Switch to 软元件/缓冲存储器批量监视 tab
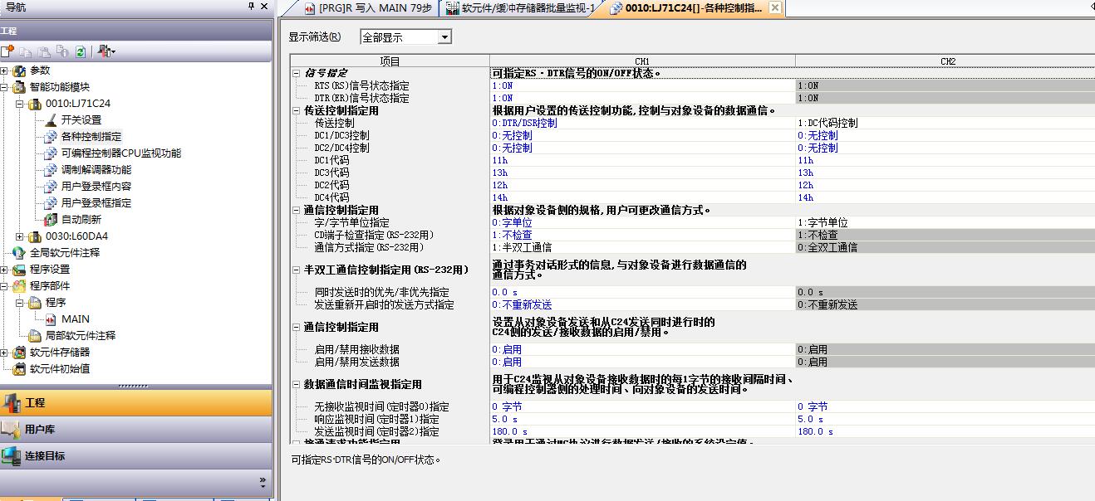 520,8
